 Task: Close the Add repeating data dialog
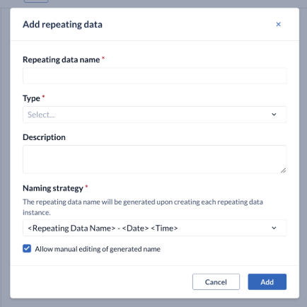pos(278,24)
